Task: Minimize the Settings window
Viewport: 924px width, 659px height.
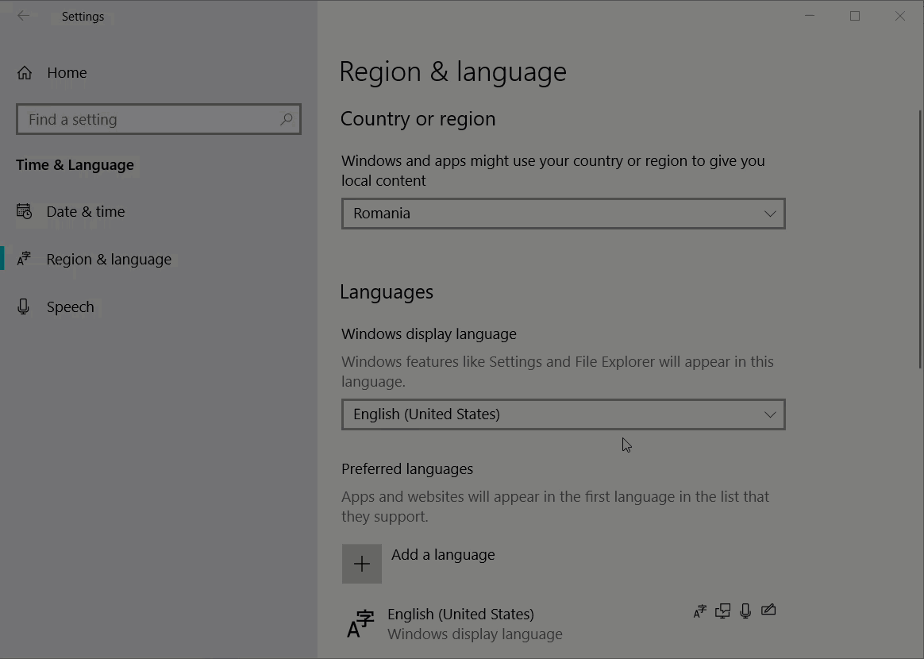Action: [810, 16]
